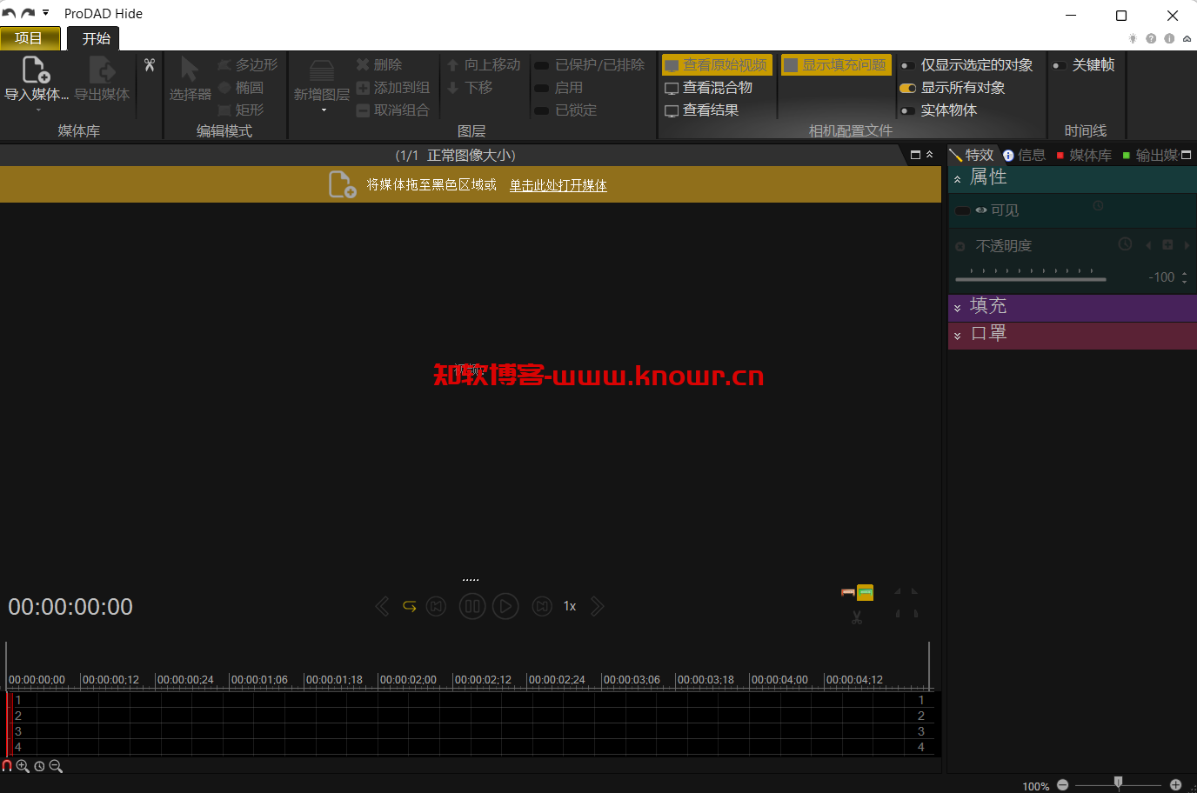The height and width of the screenshot is (793, 1197).
Task: Collapse the 属性 properties section
Action: [958, 179]
